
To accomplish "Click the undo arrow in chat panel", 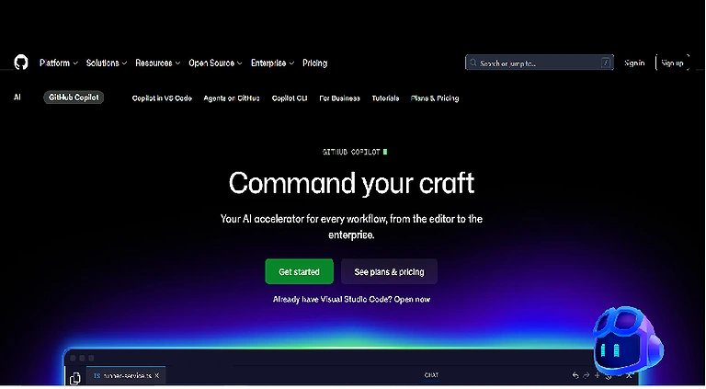I will click(575, 375).
